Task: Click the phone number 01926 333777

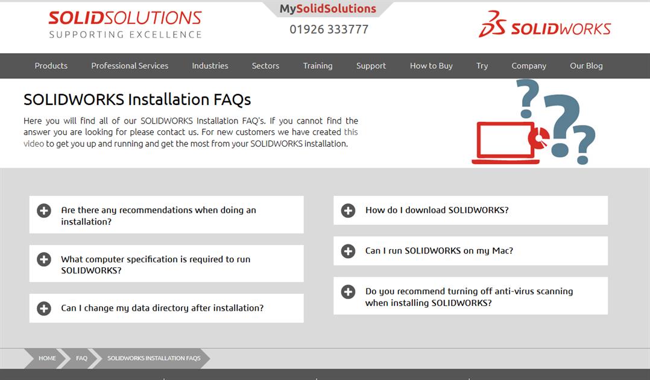Action: click(327, 29)
